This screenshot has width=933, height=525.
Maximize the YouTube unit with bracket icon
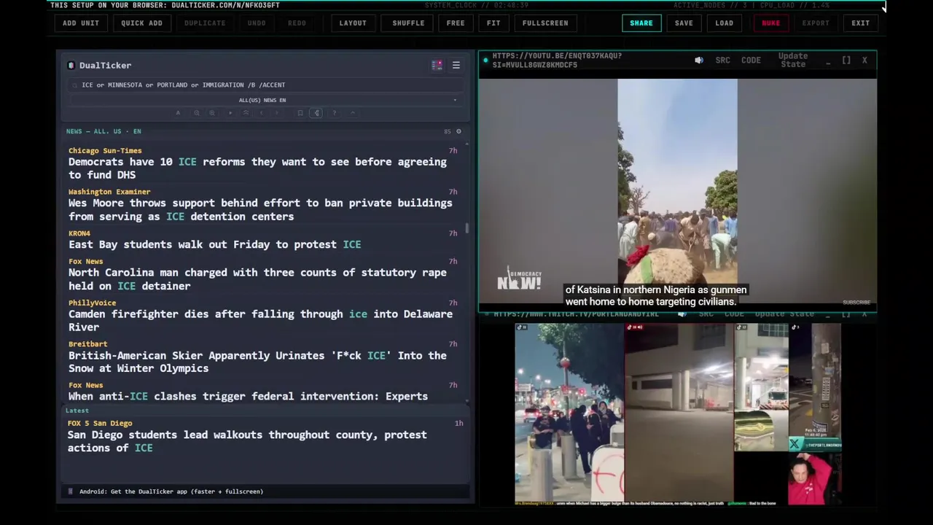click(x=846, y=61)
